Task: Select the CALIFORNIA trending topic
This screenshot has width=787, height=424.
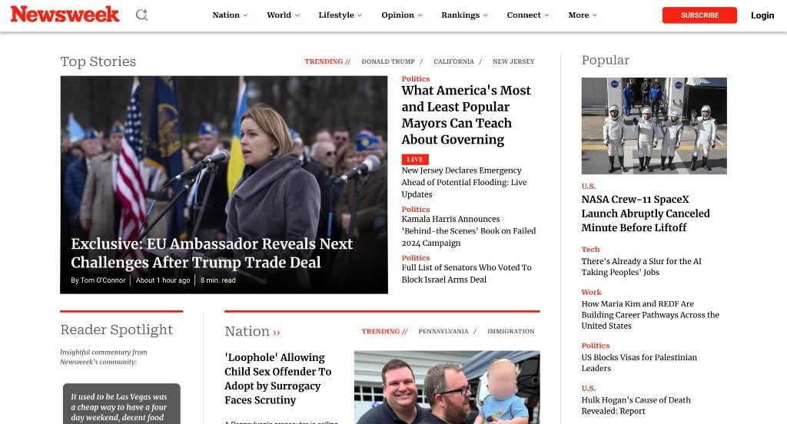Action: pyautogui.click(x=453, y=61)
